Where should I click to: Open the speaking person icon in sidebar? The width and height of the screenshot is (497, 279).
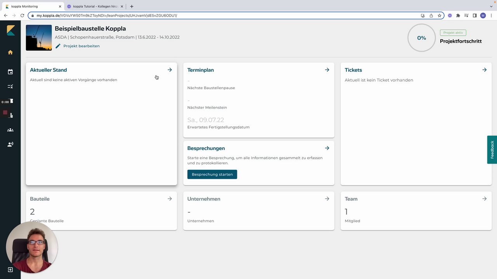tap(10, 144)
